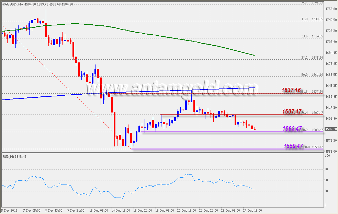Click the RSI scale value 70
Viewport: 338px width, 214px height.
326,169
